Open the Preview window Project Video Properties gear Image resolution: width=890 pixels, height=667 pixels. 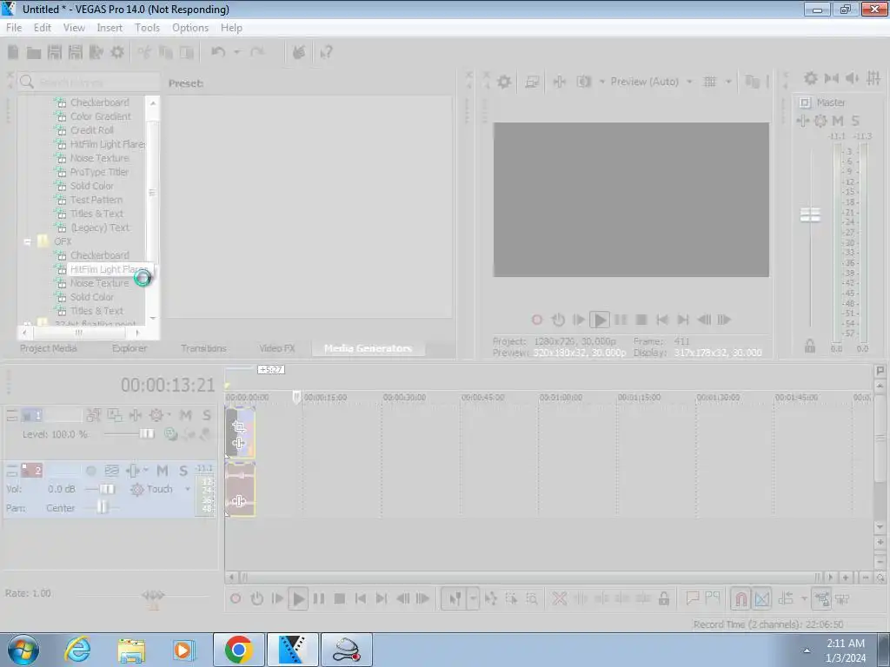point(503,82)
